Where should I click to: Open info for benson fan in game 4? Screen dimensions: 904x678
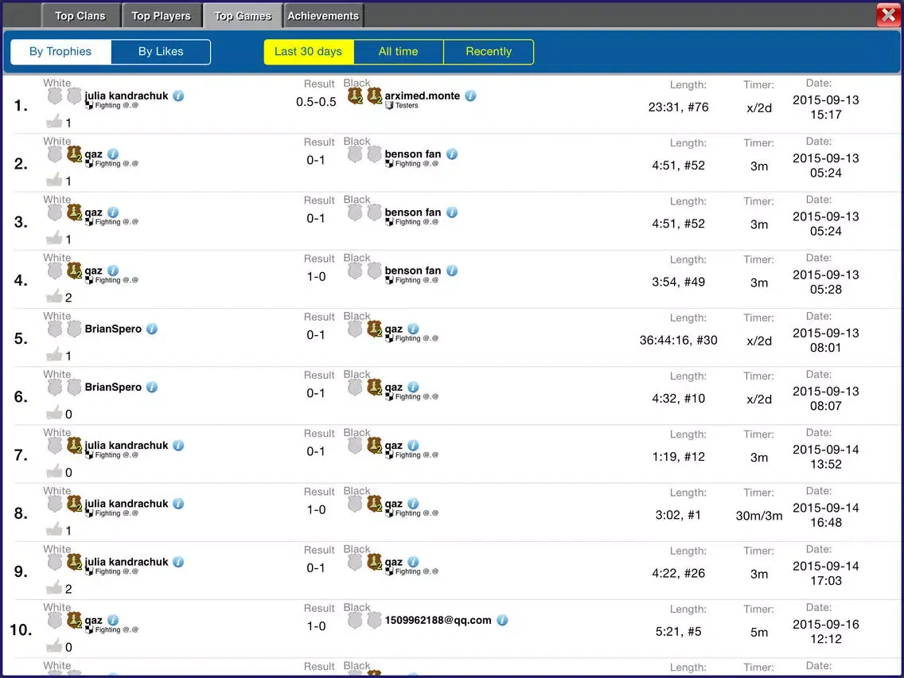point(452,271)
